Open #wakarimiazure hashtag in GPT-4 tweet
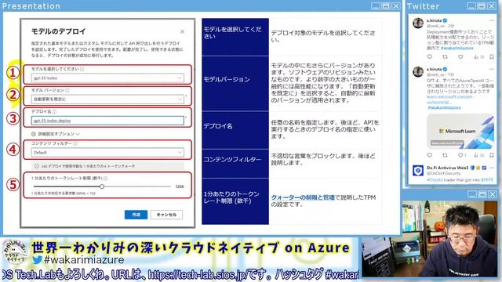 tap(445, 108)
